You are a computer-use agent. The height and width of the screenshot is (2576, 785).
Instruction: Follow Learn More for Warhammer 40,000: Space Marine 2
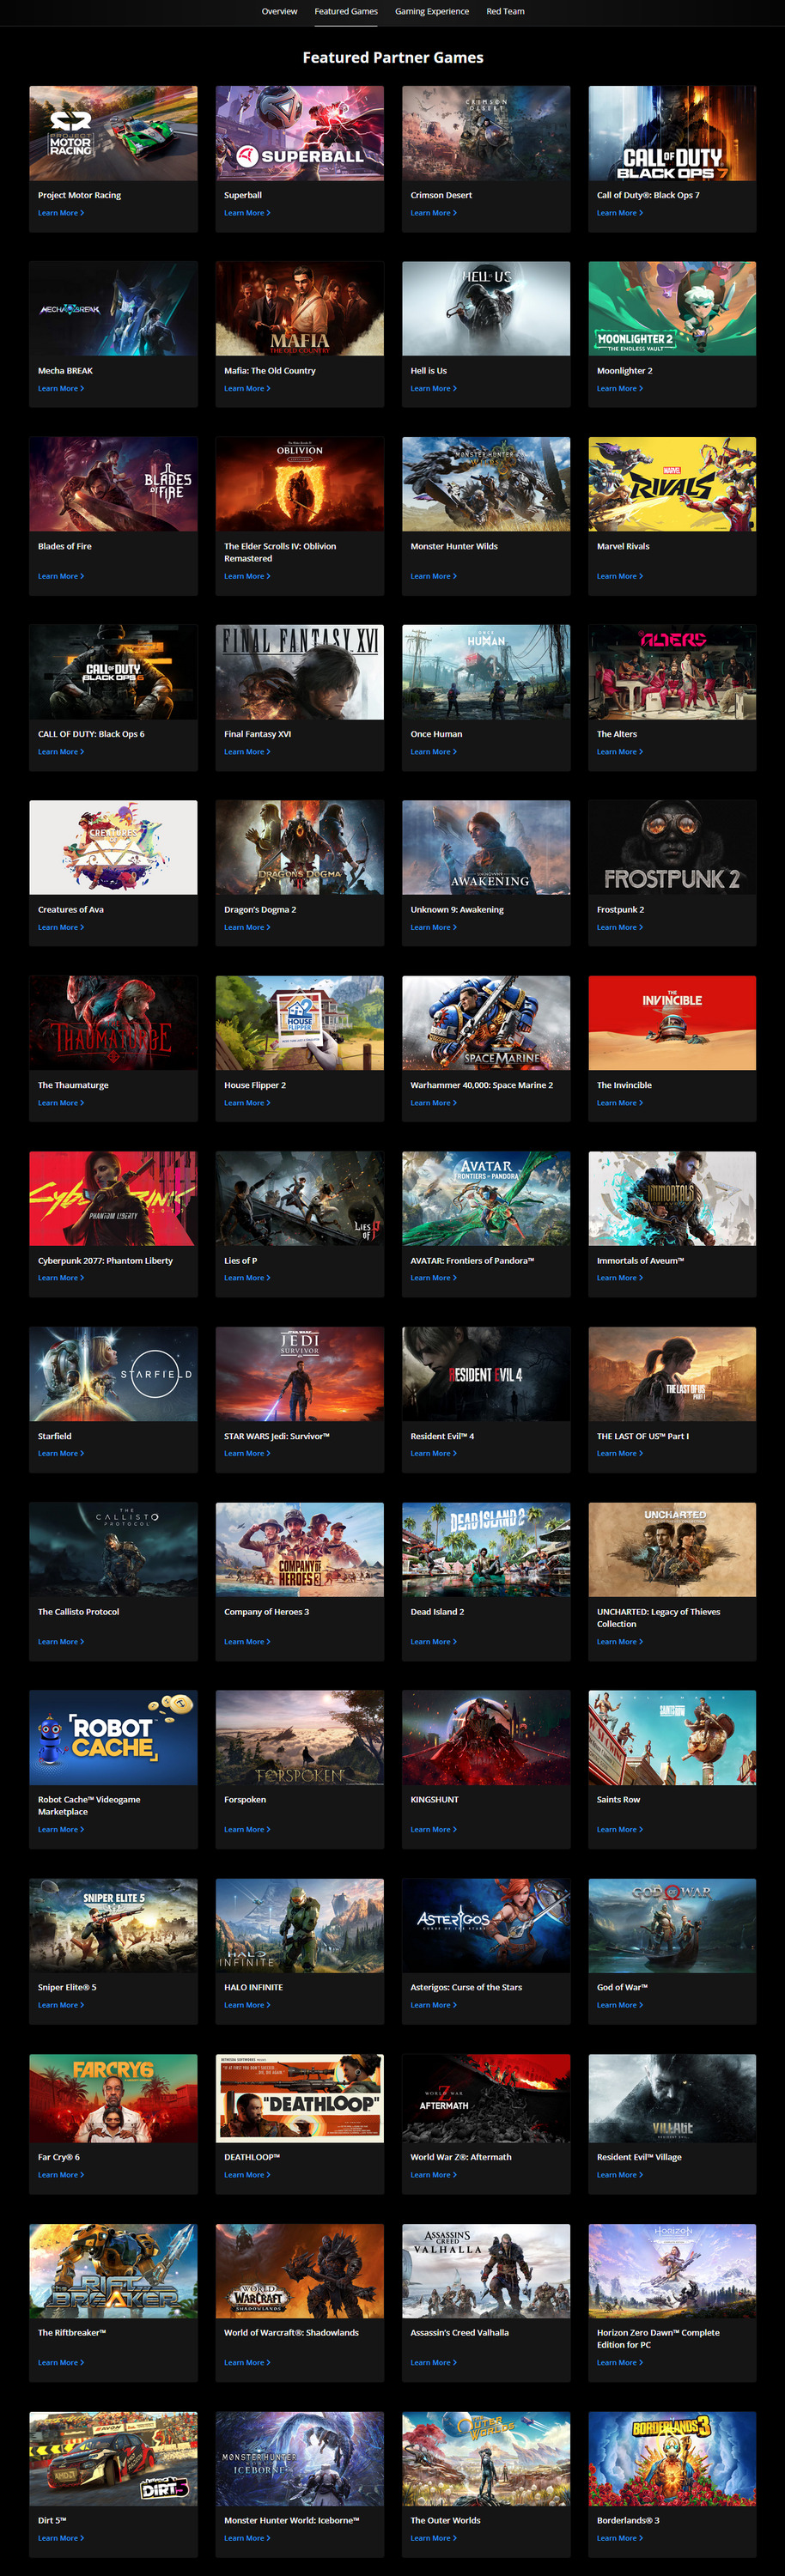click(x=433, y=1103)
